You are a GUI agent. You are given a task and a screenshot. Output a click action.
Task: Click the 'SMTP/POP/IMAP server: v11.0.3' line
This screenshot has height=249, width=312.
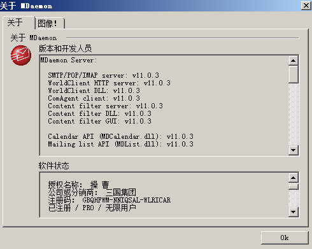(103, 75)
